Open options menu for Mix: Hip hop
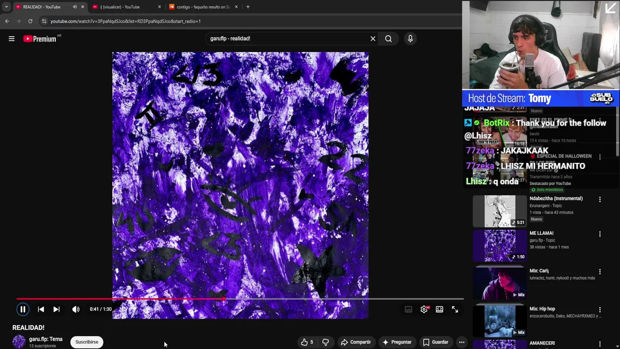This screenshot has height=349, width=620. coord(600,310)
